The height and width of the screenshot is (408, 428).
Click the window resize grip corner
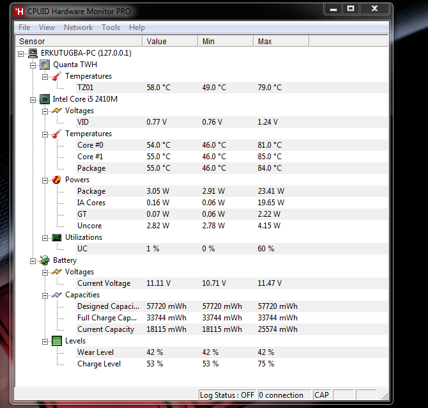pyautogui.click(x=385, y=396)
